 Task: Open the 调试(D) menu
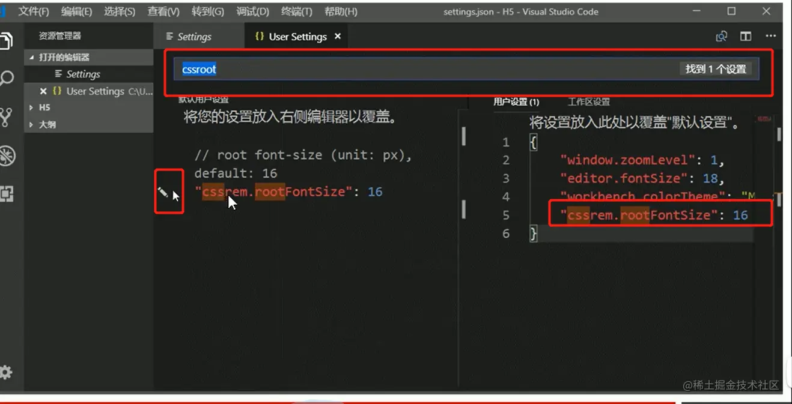pyautogui.click(x=252, y=11)
